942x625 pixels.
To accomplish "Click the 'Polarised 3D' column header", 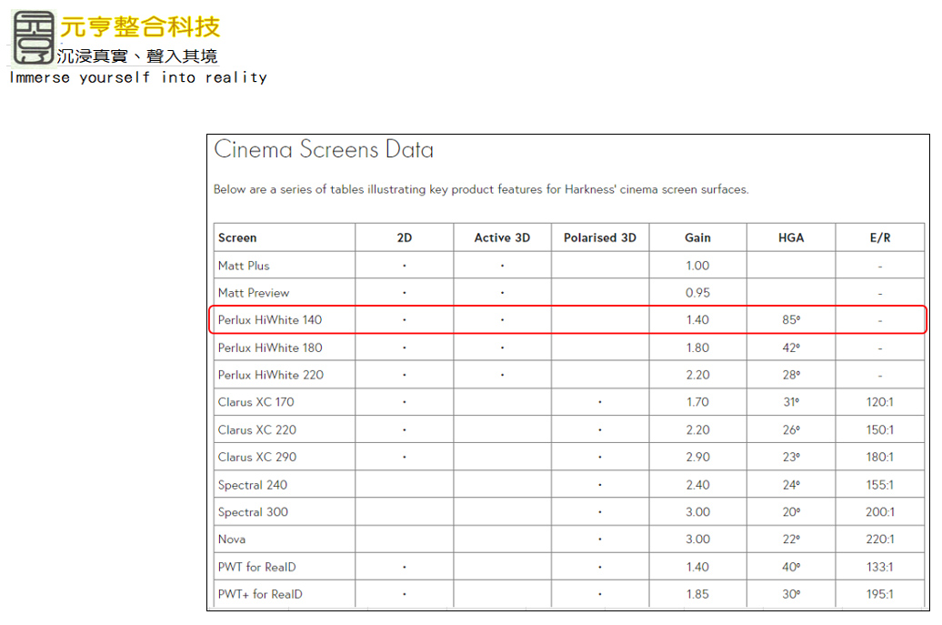I will 599,237.
